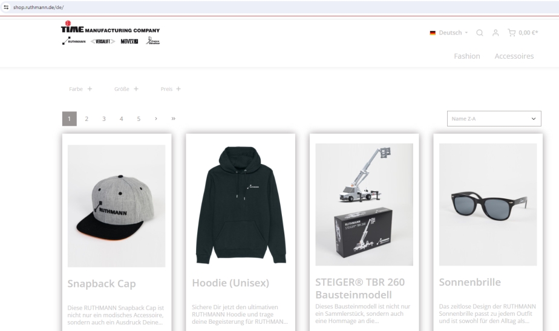Go to page 2 of products
Image resolution: width=559 pixels, height=331 pixels.
[87, 119]
